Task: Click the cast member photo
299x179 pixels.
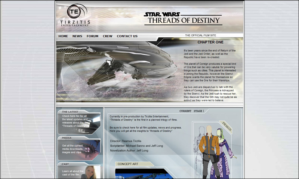Action: tap(90, 172)
